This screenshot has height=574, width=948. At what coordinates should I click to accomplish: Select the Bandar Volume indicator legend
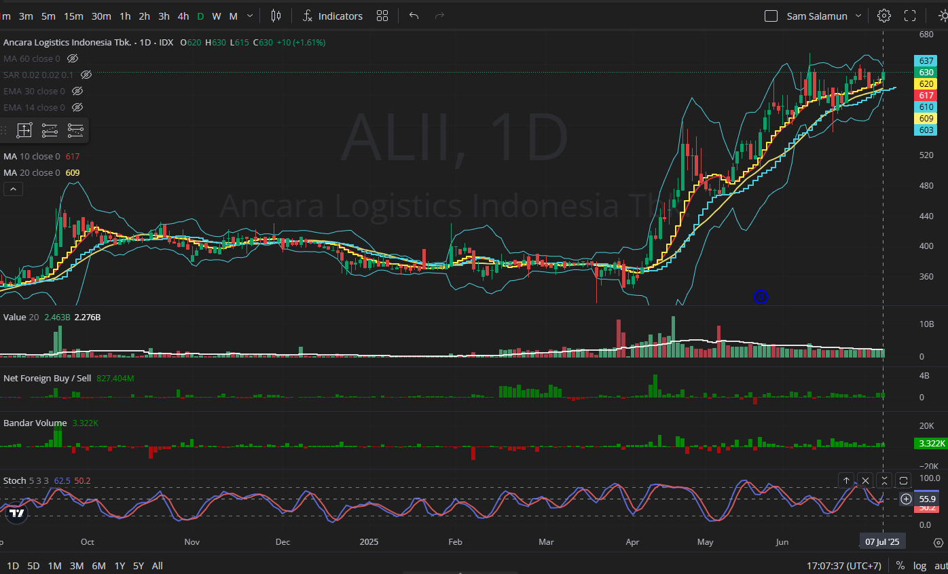[35, 423]
